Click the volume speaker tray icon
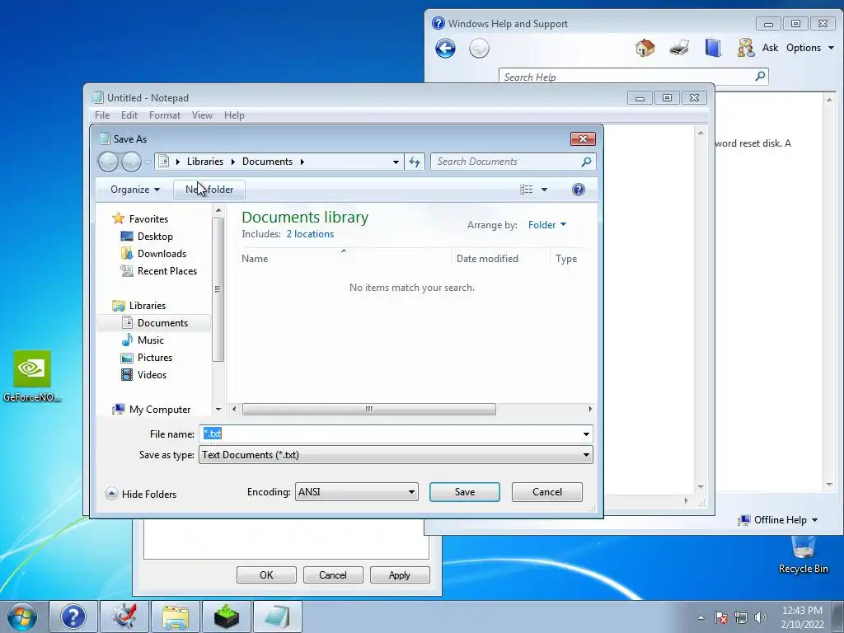The width and height of the screenshot is (844, 633). (760, 617)
